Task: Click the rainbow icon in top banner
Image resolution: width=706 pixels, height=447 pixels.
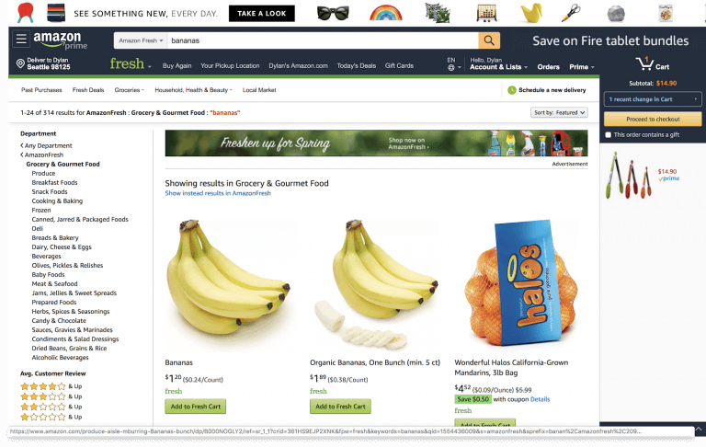Action: tap(385, 13)
